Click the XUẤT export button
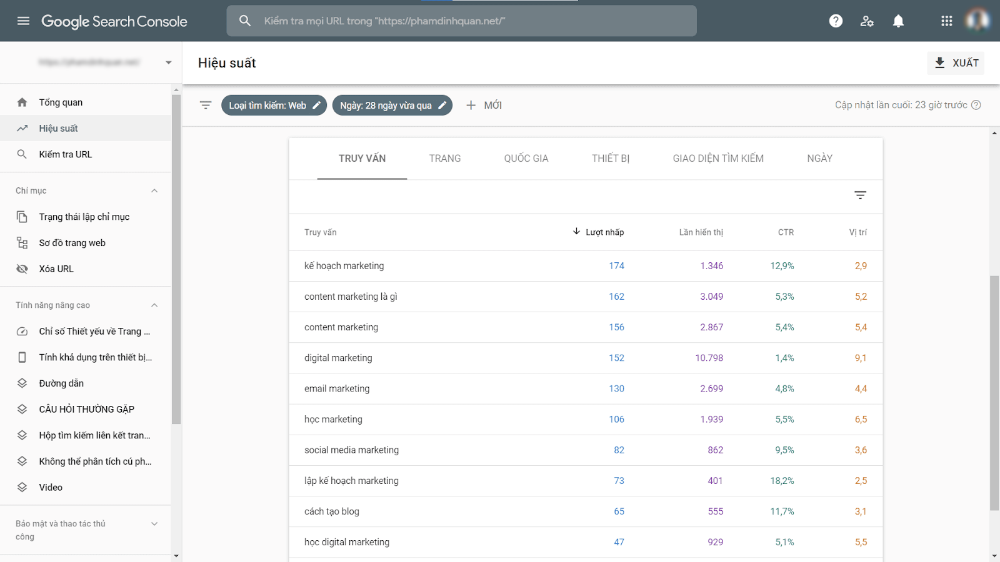Viewport: 1000px width, 562px height. pos(956,63)
